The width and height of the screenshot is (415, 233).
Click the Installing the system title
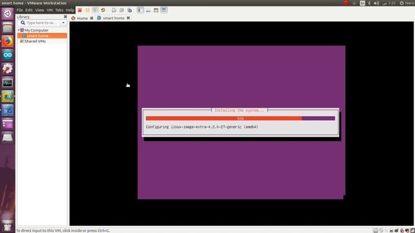pyautogui.click(x=239, y=110)
